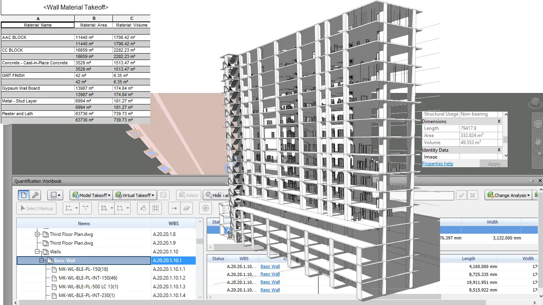Select MK-WL-BLE-PL-INT-150(46) item

[x=88, y=278]
